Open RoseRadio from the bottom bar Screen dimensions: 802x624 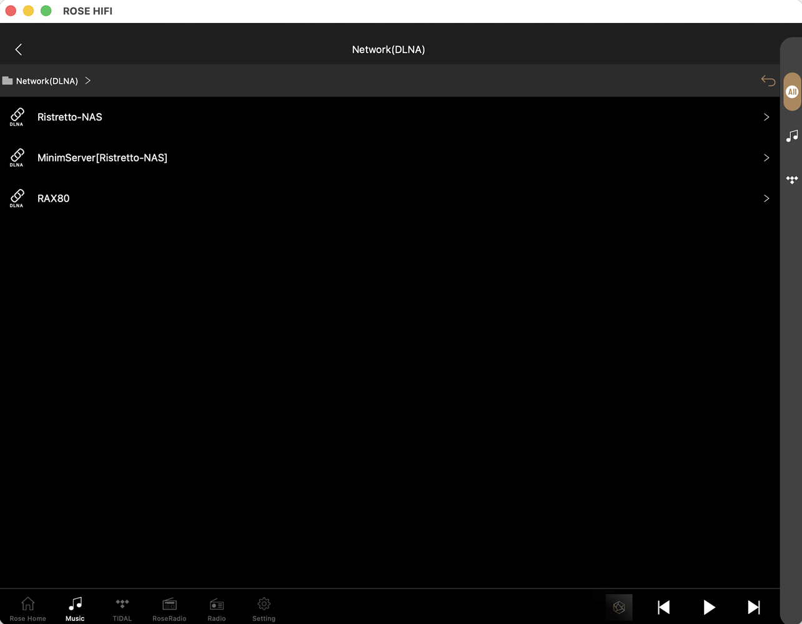point(169,608)
